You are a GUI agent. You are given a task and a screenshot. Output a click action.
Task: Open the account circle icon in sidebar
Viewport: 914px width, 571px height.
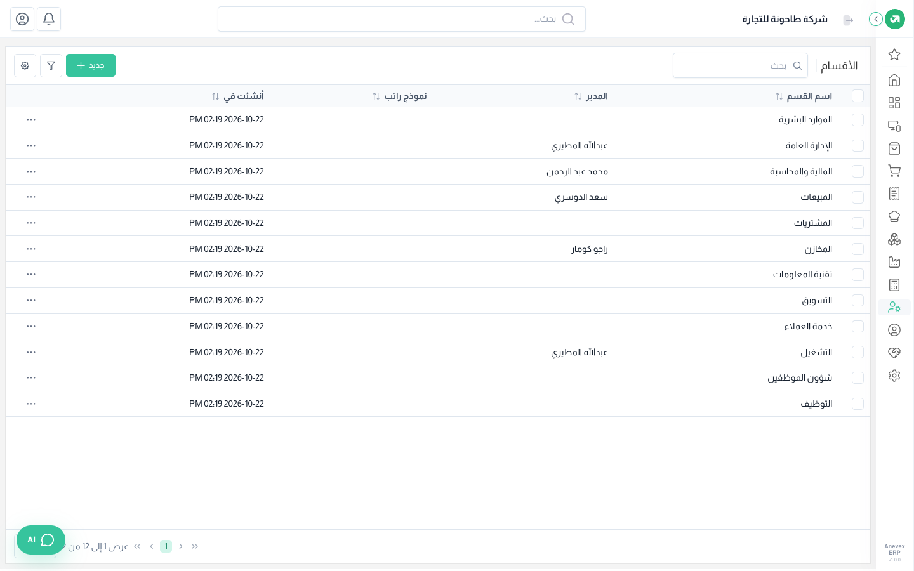click(x=894, y=330)
